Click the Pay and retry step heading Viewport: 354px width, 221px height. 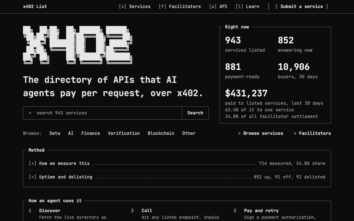coord(261,211)
